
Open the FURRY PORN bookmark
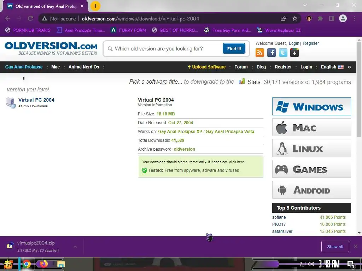(x=128, y=30)
